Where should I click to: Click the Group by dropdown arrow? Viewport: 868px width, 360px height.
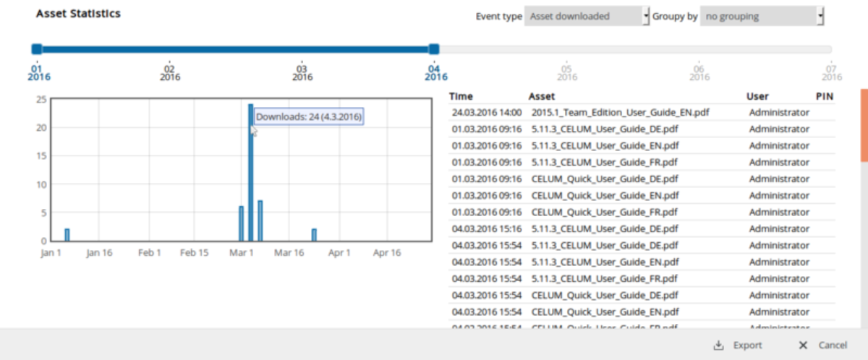820,16
